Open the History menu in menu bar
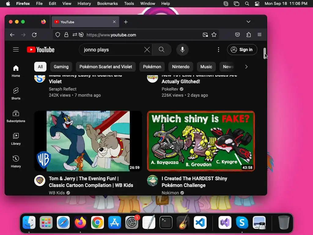 point(84,3)
